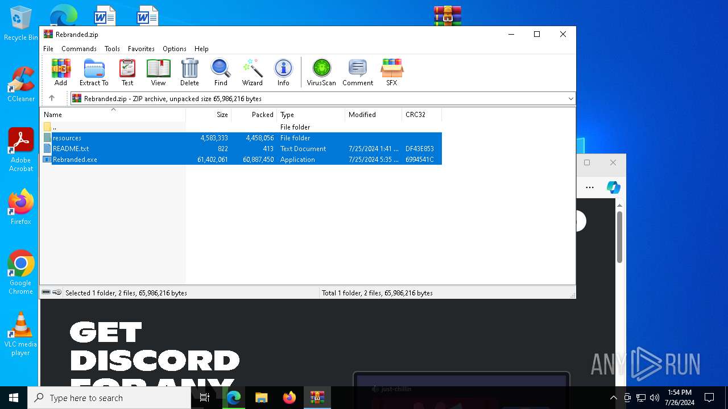Viewport: 728px width, 409px height.
Task: Click the Add toolbar icon
Action: [x=61, y=72]
